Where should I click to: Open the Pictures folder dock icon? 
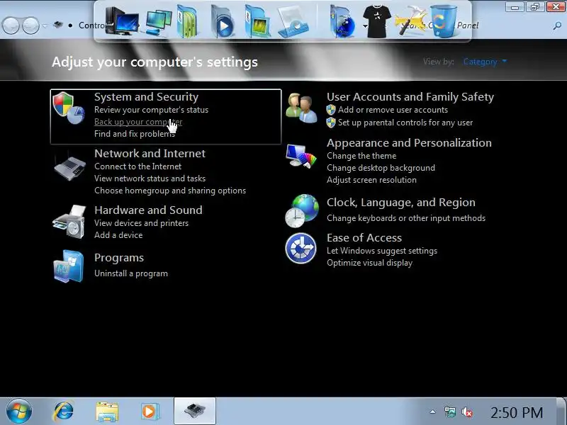tap(257, 23)
